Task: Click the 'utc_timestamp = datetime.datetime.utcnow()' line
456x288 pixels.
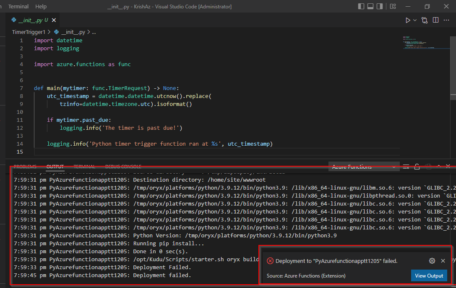Action: [x=129, y=96]
